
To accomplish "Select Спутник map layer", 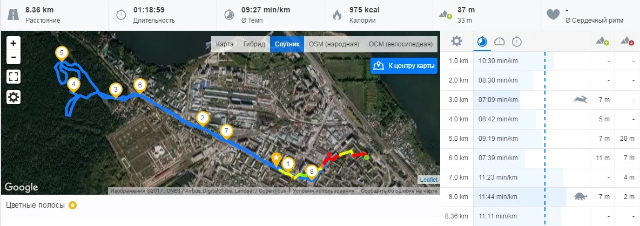I will 287,44.
